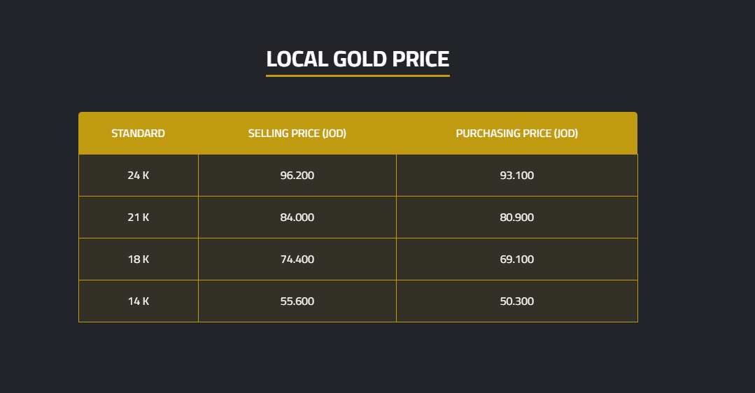Click the 96.200 selling price
The image size is (755, 393).
coord(297,176)
